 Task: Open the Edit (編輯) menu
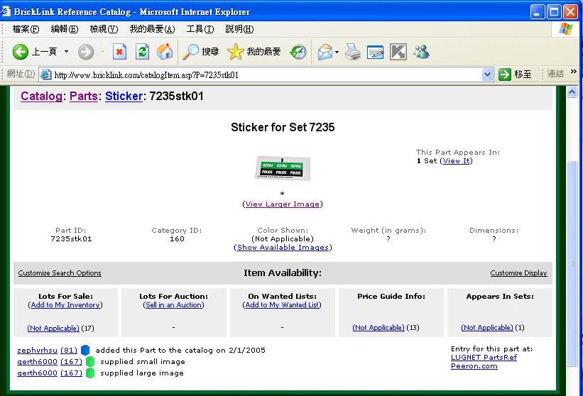click(65, 29)
